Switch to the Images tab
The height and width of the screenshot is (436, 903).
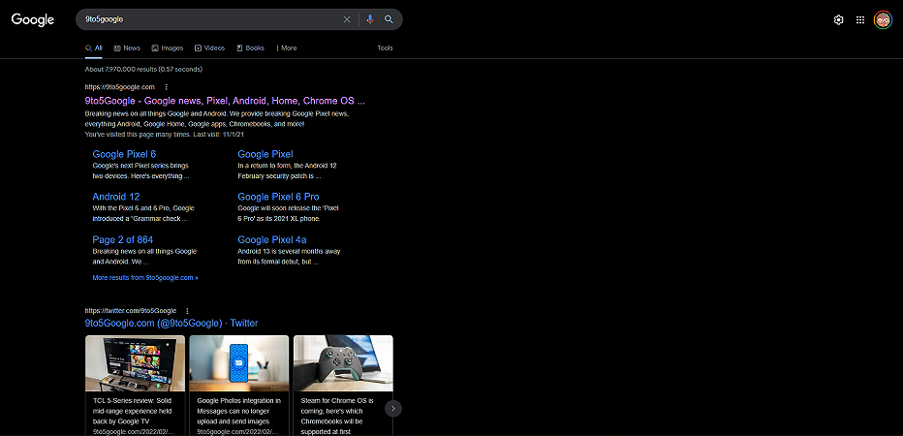coord(168,48)
